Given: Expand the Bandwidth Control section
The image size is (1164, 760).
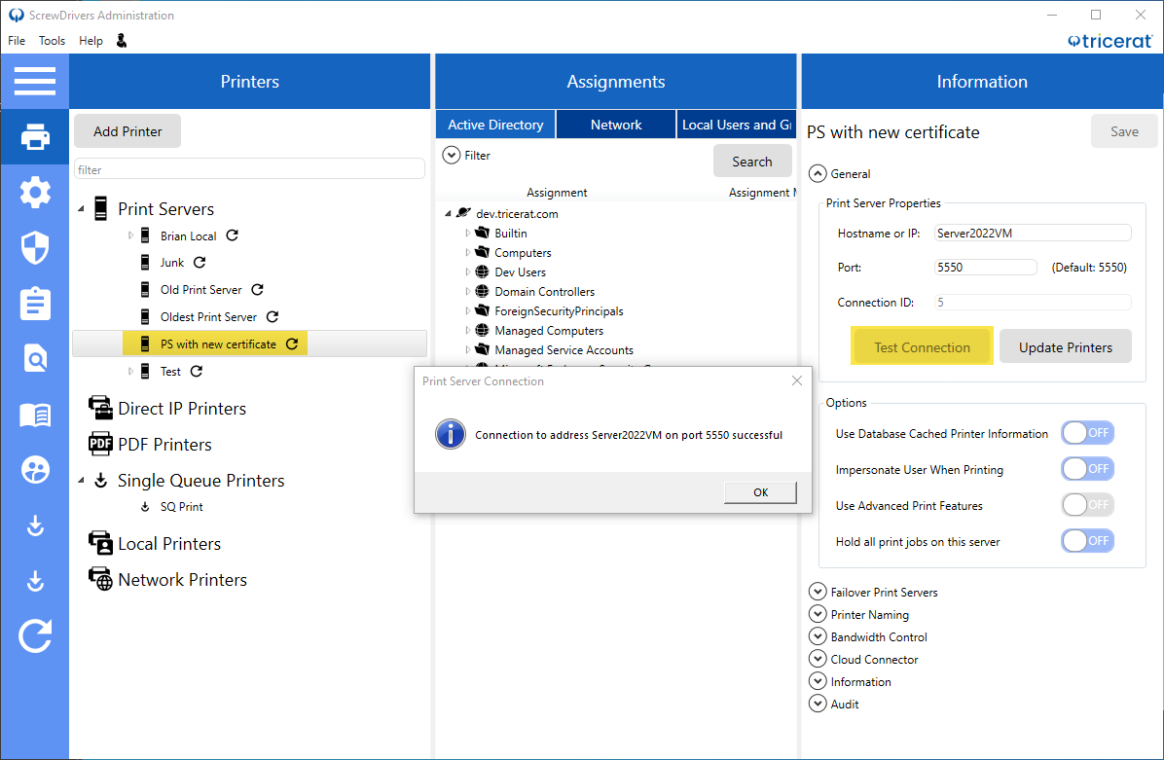Looking at the screenshot, I should click(818, 636).
